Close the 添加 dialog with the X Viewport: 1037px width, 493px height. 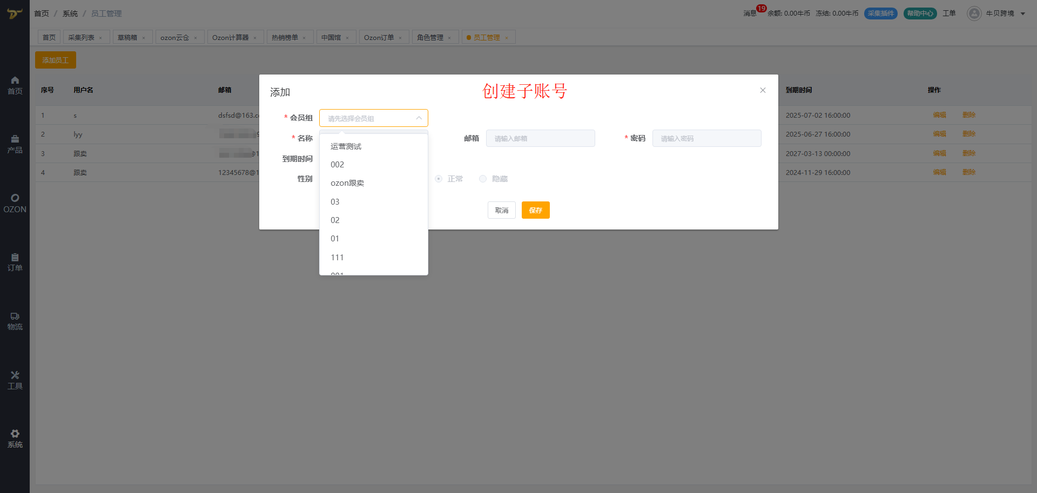(763, 90)
